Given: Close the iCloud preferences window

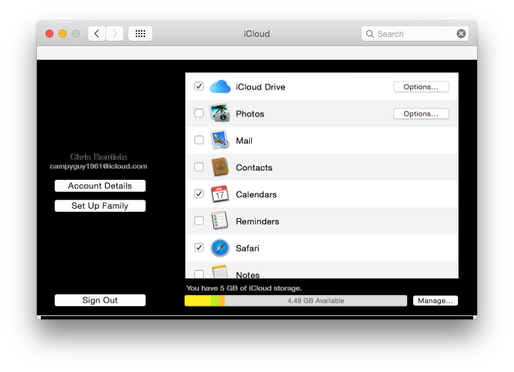Looking at the screenshot, I should (49, 34).
